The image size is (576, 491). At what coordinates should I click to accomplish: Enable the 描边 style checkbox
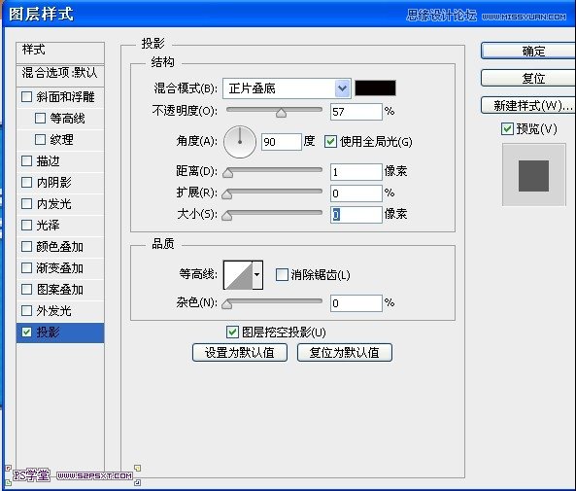[26, 160]
